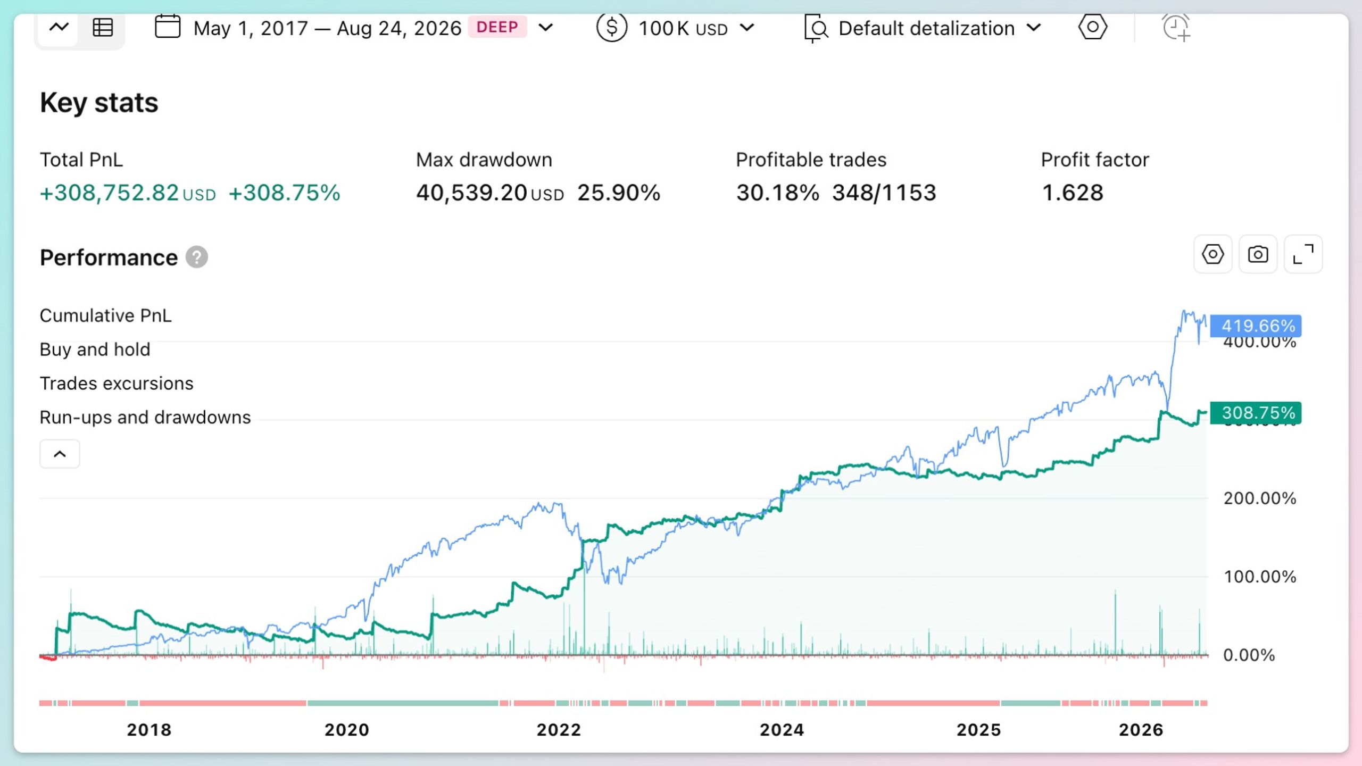Screen dimensions: 1362x766
Task: Open Performance chart settings hexagon button
Action: pyautogui.click(x=1212, y=254)
